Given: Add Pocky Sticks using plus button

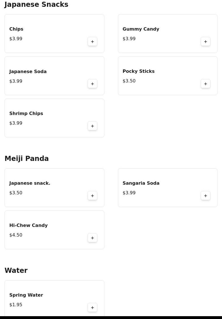Looking at the screenshot, I should pyautogui.click(x=206, y=84).
